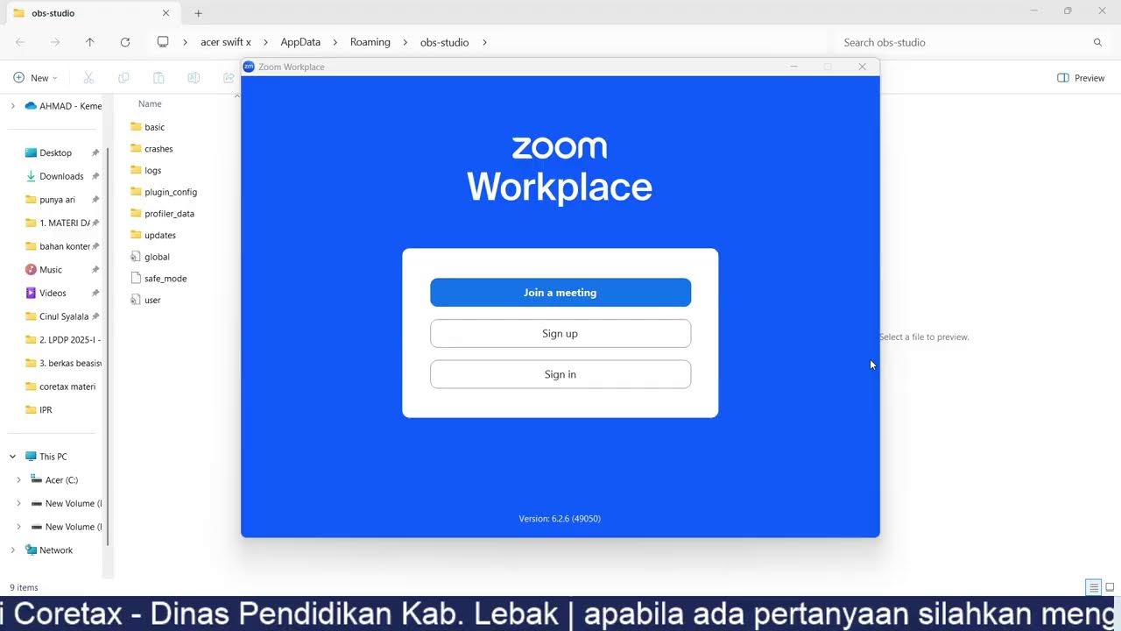This screenshot has height=631, width=1121.
Task: Click the Copy icon in Explorer toolbar
Action: click(x=123, y=78)
